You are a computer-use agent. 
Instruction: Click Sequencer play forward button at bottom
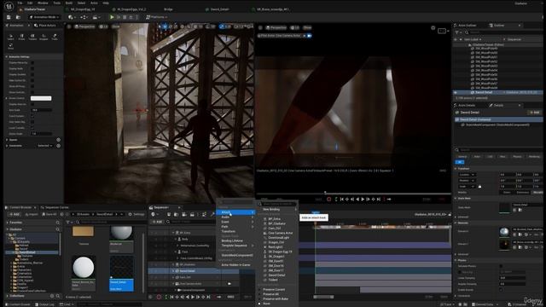click(x=193, y=297)
